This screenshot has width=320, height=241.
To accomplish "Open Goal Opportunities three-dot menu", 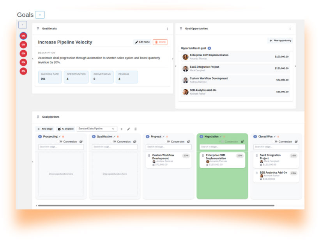I will coord(290,28).
